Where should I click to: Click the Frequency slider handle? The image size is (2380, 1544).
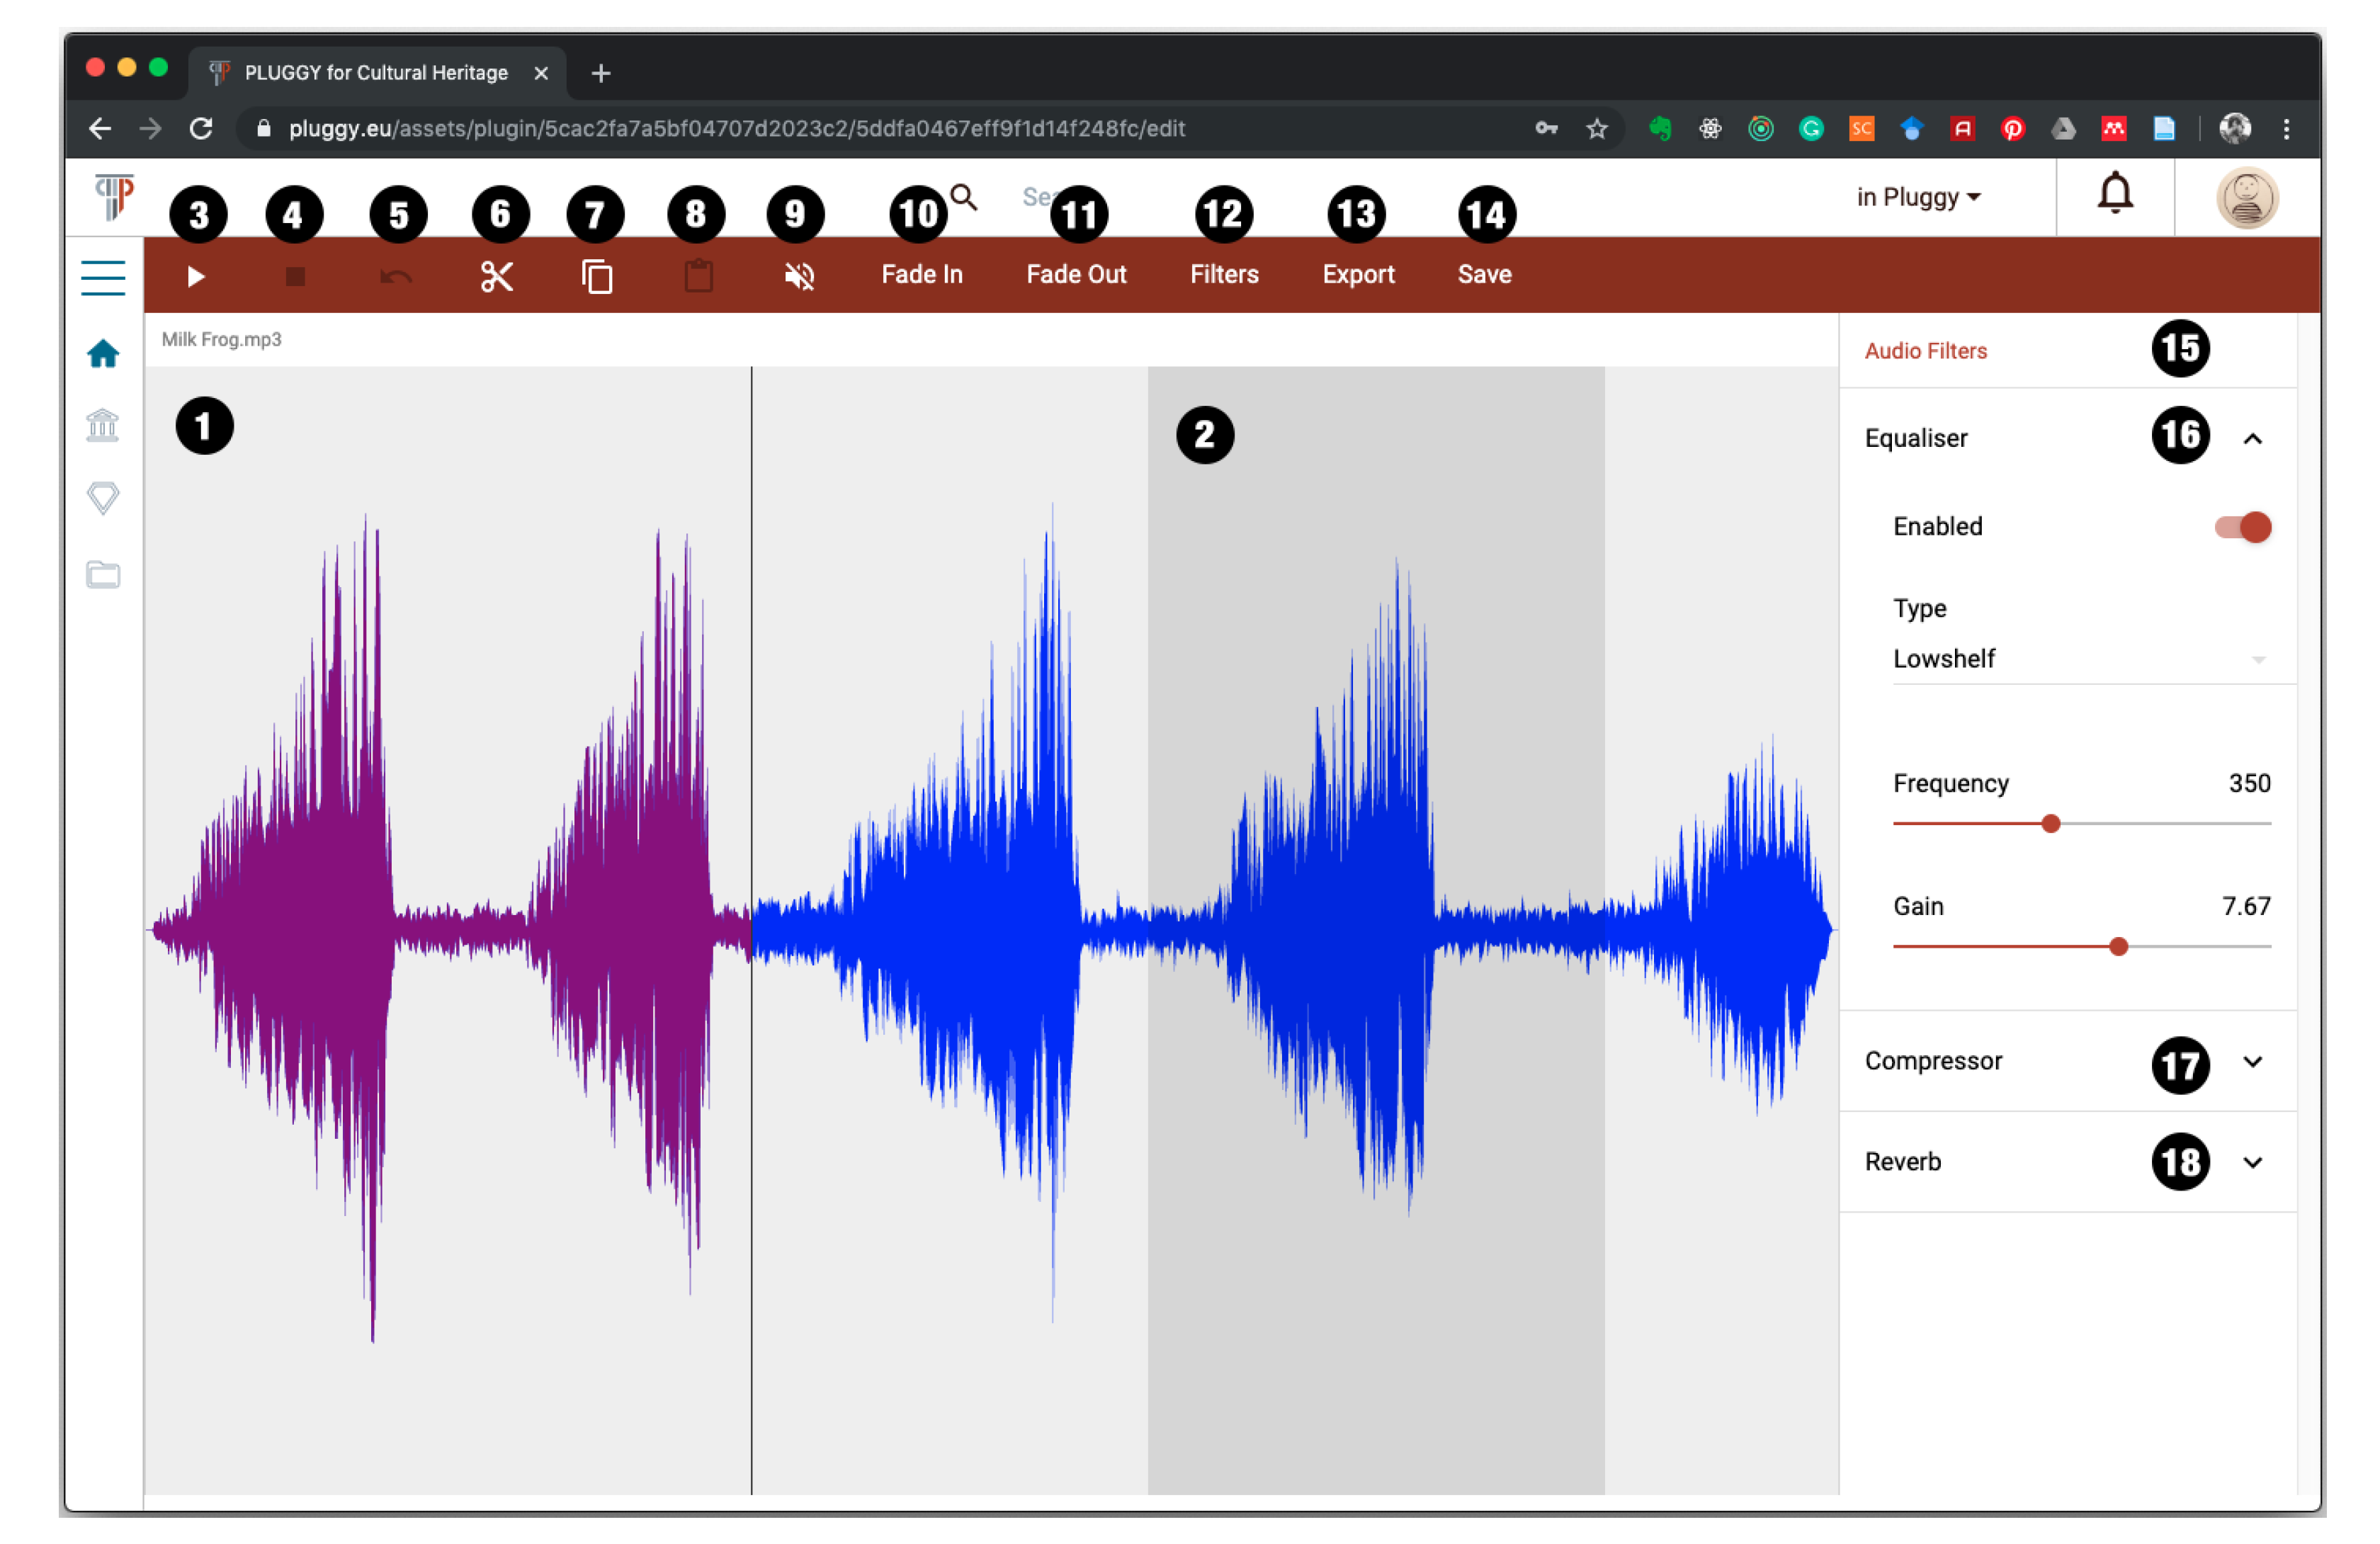pos(2050,824)
